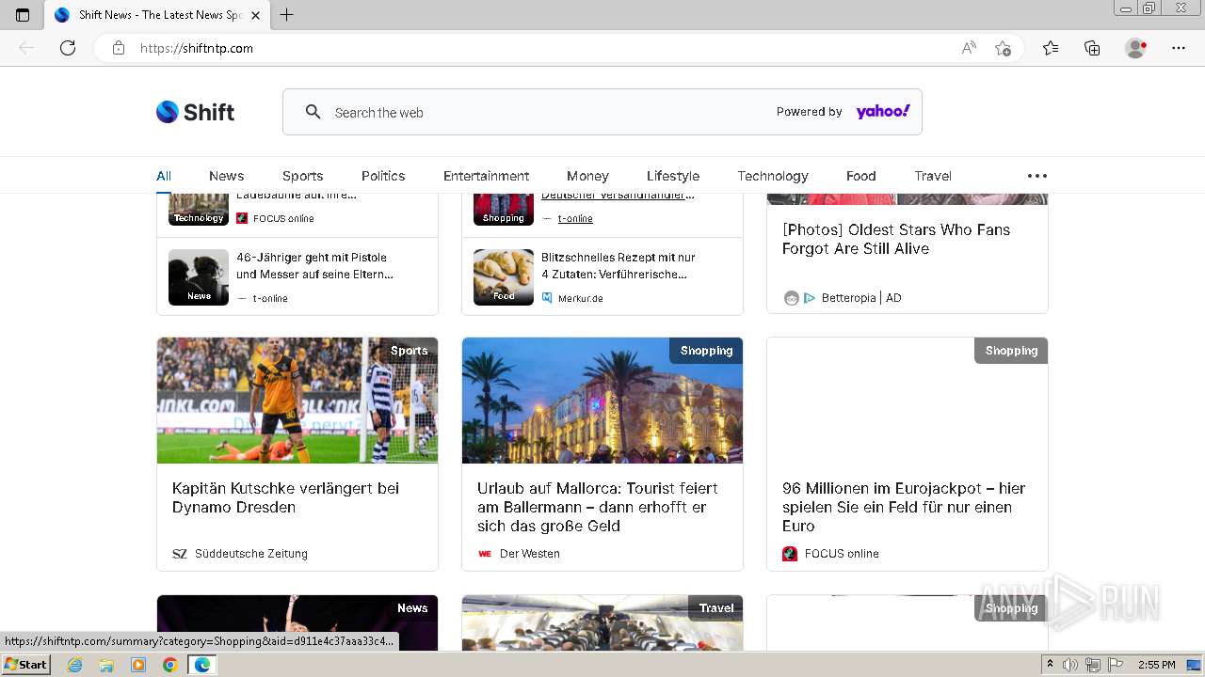
Task: Launch Internet Explorer from taskbar
Action: pos(74,665)
